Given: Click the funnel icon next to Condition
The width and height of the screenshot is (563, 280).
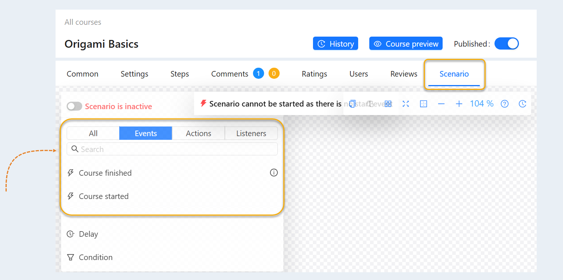Looking at the screenshot, I should tap(70, 257).
